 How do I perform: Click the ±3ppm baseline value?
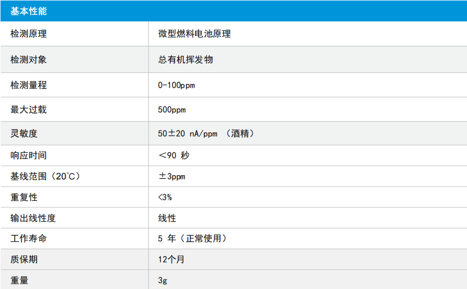(x=172, y=176)
